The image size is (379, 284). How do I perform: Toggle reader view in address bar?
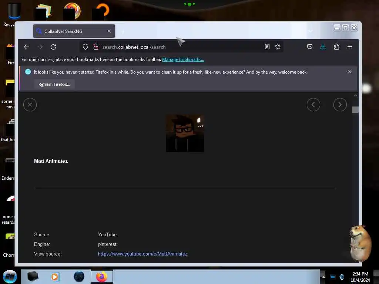267,47
